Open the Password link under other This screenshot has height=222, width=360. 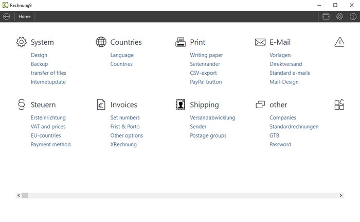pos(280,144)
